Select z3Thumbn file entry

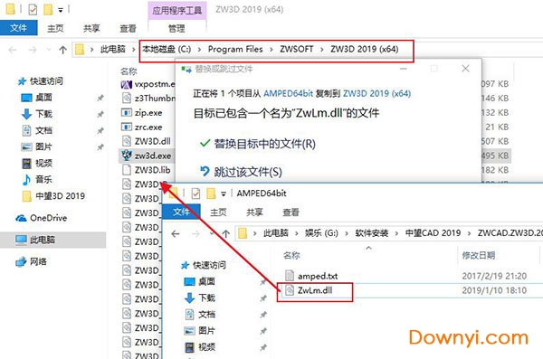tap(148, 99)
